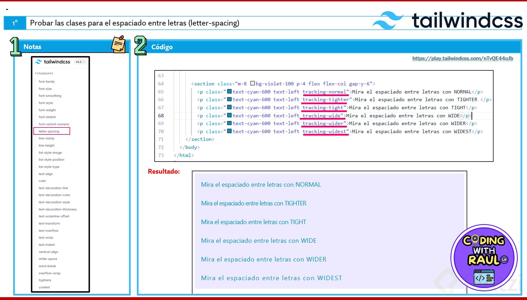527x300 pixels.
Task: Click the NORMAL spacing result text
Action: click(261, 185)
